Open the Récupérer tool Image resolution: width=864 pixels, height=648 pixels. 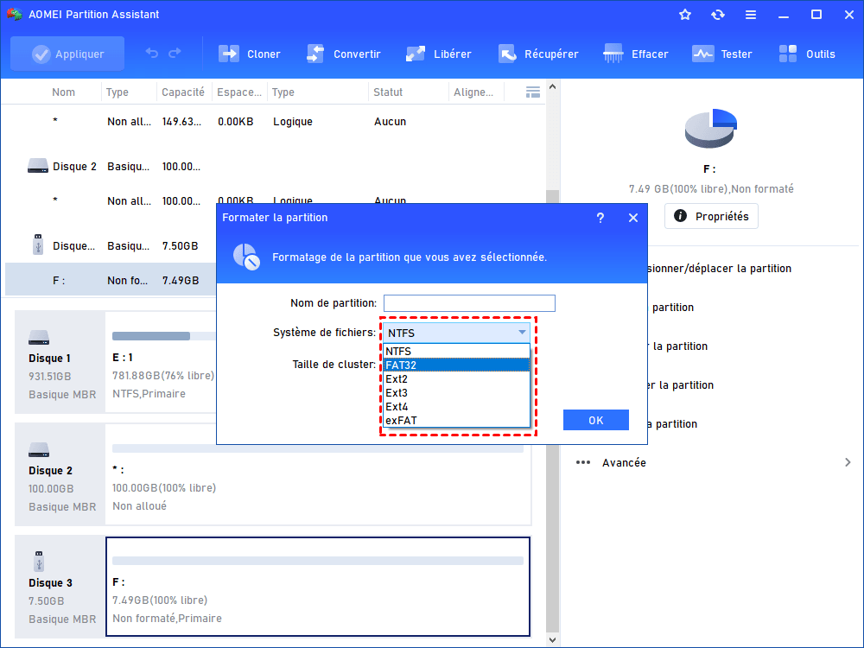pos(537,54)
